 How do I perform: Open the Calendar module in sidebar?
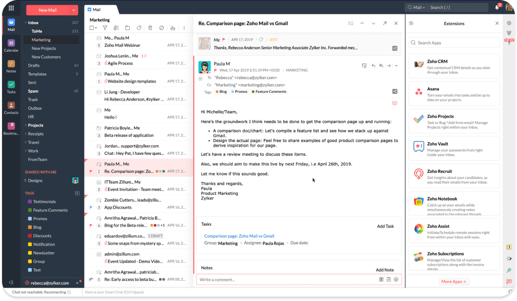tap(11, 46)
